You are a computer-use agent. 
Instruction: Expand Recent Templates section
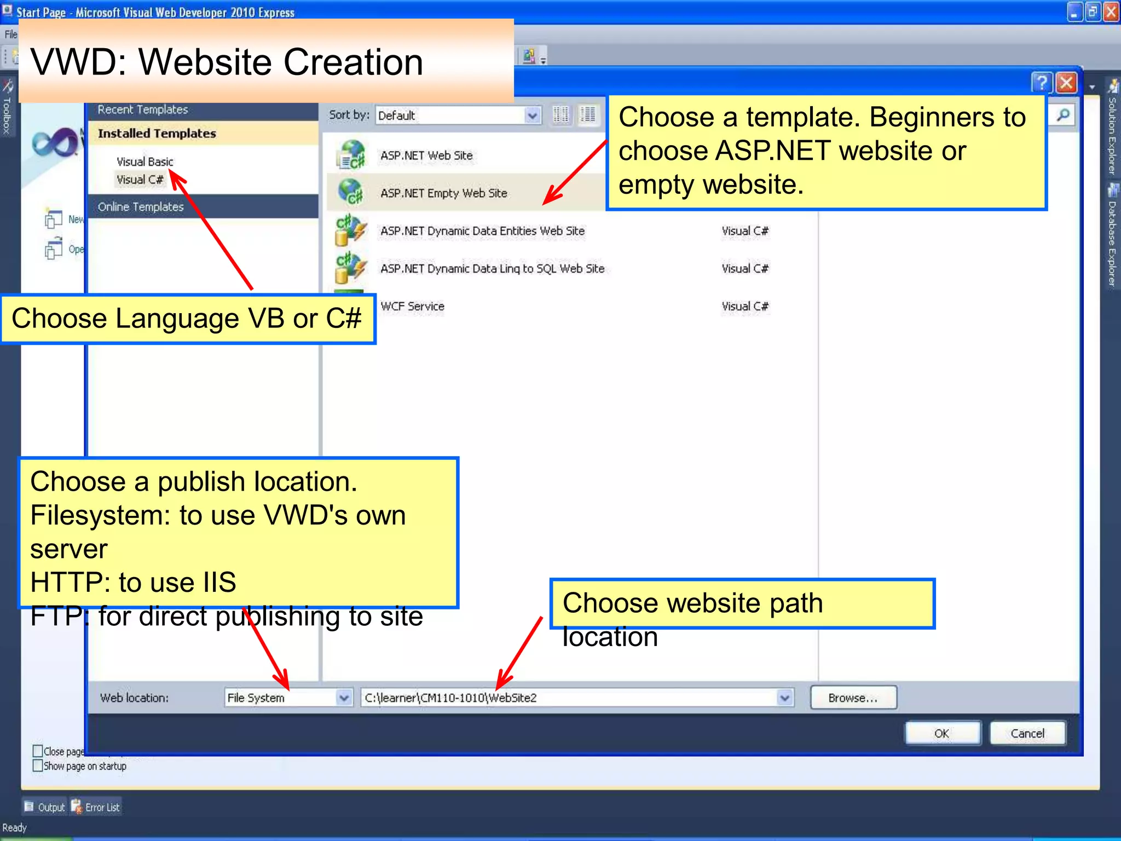(x=203, y=110)
